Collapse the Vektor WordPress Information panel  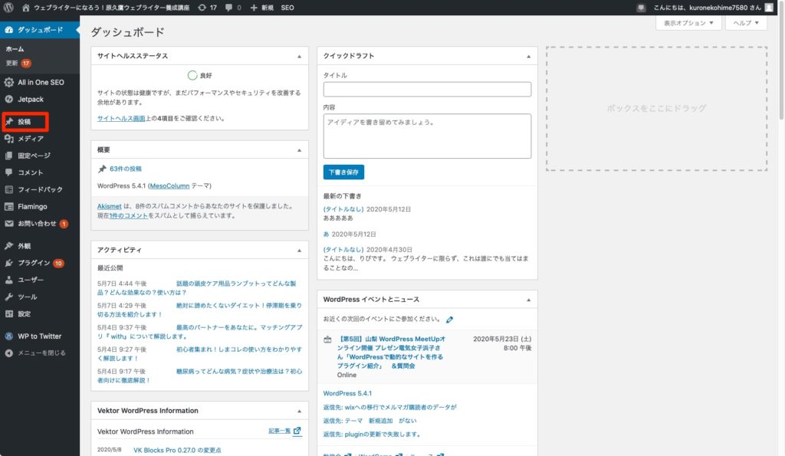tap(300, 412)
